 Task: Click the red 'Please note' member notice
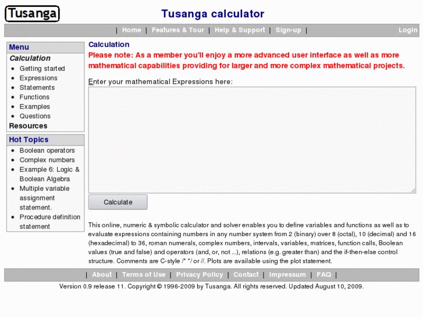(247, 60)
